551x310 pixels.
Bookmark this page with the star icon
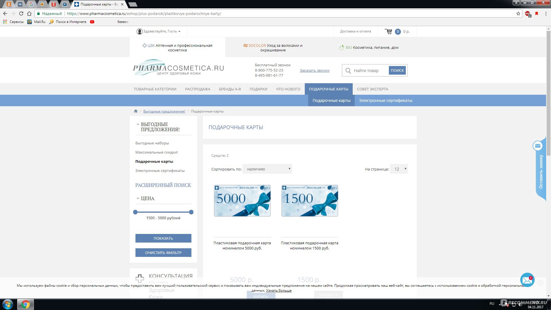(x=518, y=13)
